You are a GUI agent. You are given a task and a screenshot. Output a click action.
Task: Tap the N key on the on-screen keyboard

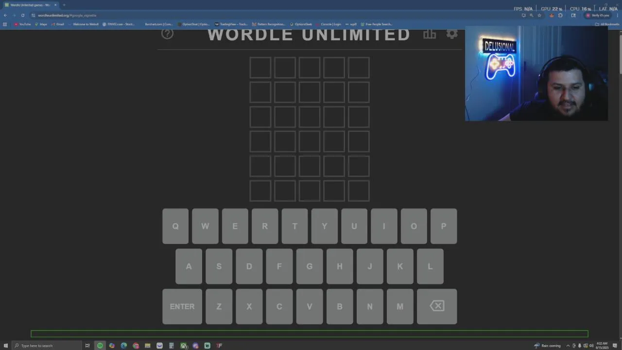370,306
